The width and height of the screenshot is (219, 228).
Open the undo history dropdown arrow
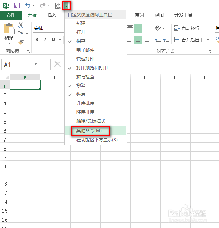pyautogui.click(x=34, y=6)
